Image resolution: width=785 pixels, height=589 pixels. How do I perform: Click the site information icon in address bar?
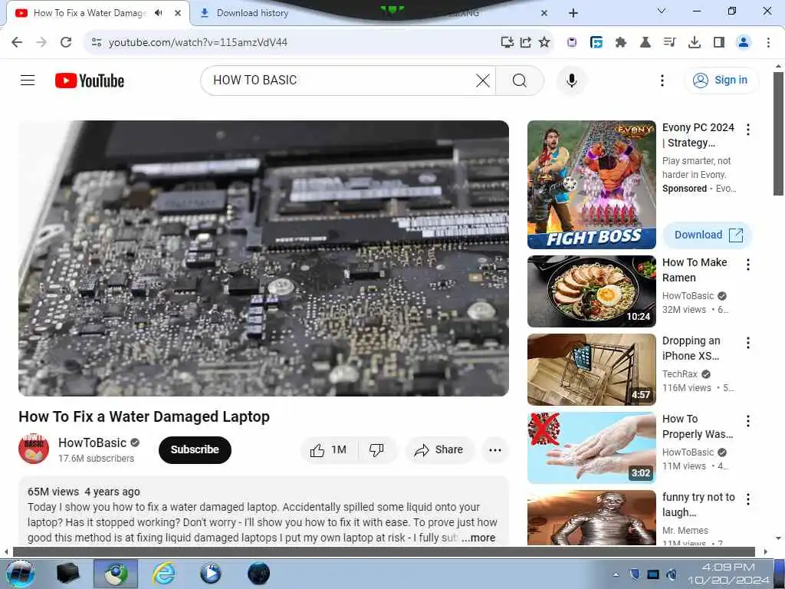pos(97,42)
